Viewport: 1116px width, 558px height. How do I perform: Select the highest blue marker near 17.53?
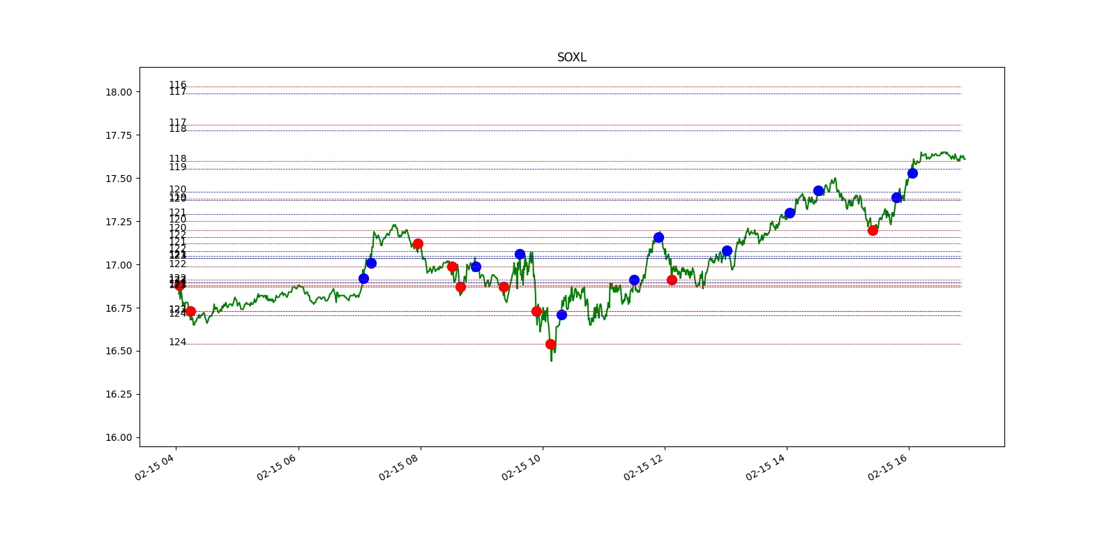(912, 173)
